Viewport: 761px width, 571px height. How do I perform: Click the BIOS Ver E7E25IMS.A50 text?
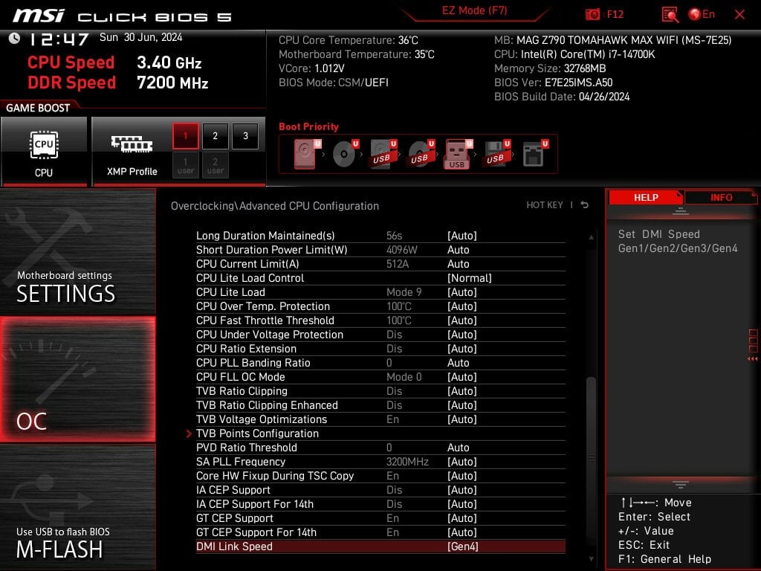pyautogui.click(x=553, y=83)
